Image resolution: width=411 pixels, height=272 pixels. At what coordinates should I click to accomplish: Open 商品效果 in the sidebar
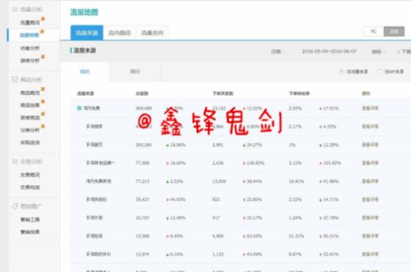pos(30,105)
